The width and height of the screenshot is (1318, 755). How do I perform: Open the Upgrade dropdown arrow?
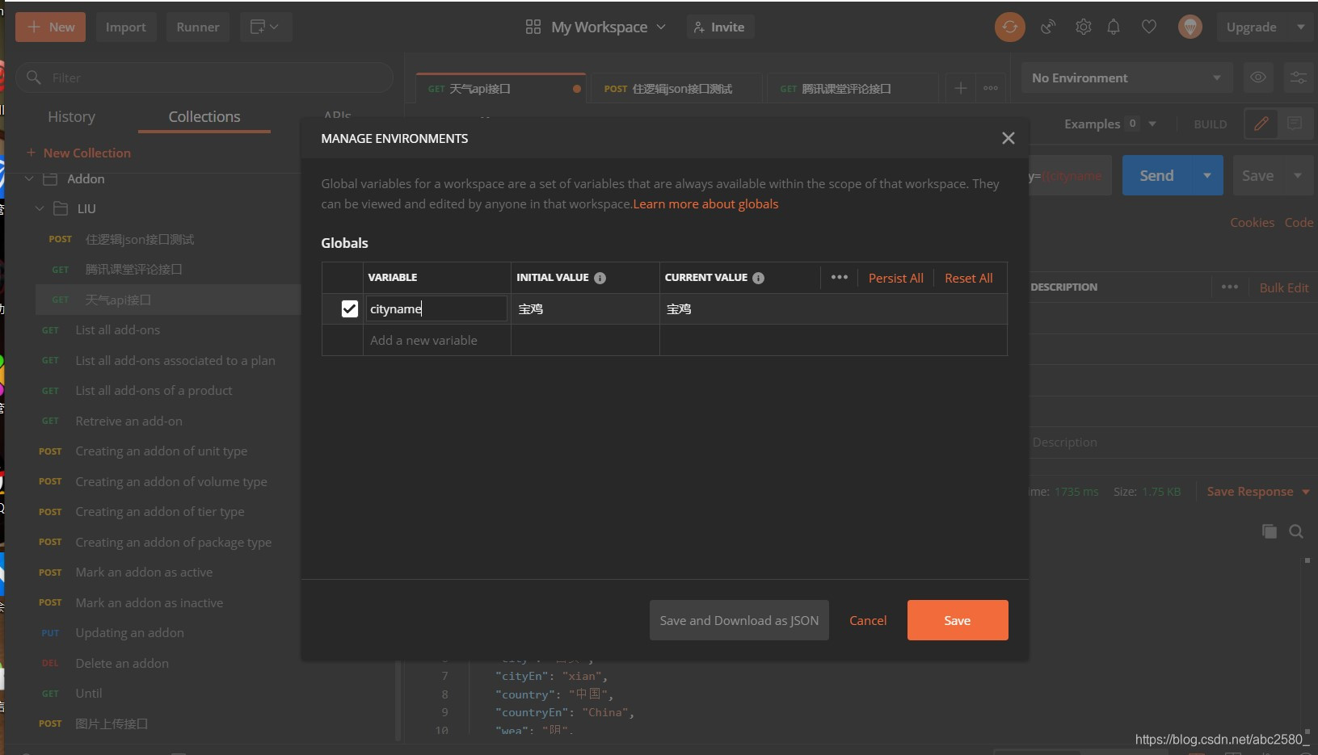pos(1301,27)
